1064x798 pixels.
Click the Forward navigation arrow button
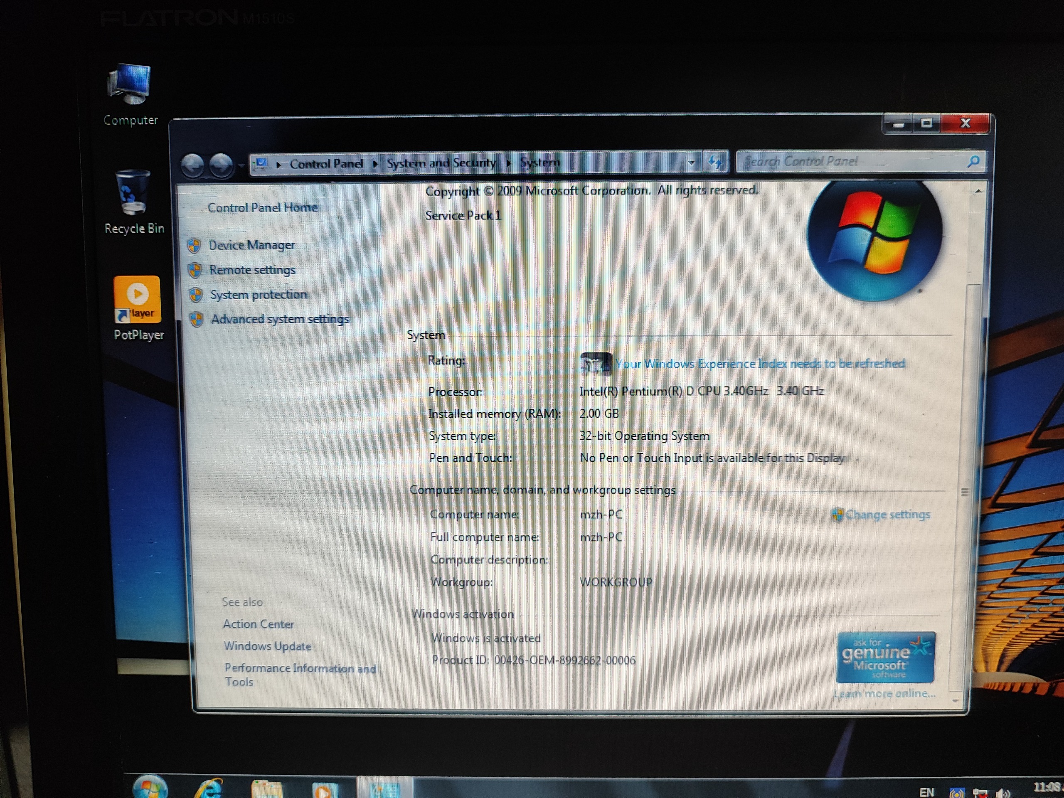[x=221, y=165]
